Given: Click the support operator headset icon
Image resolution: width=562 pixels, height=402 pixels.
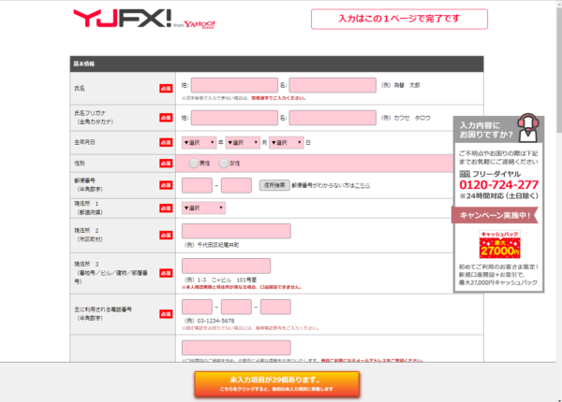Looking at the screenshot, I should pyautogui.click(x=527, y=124).
